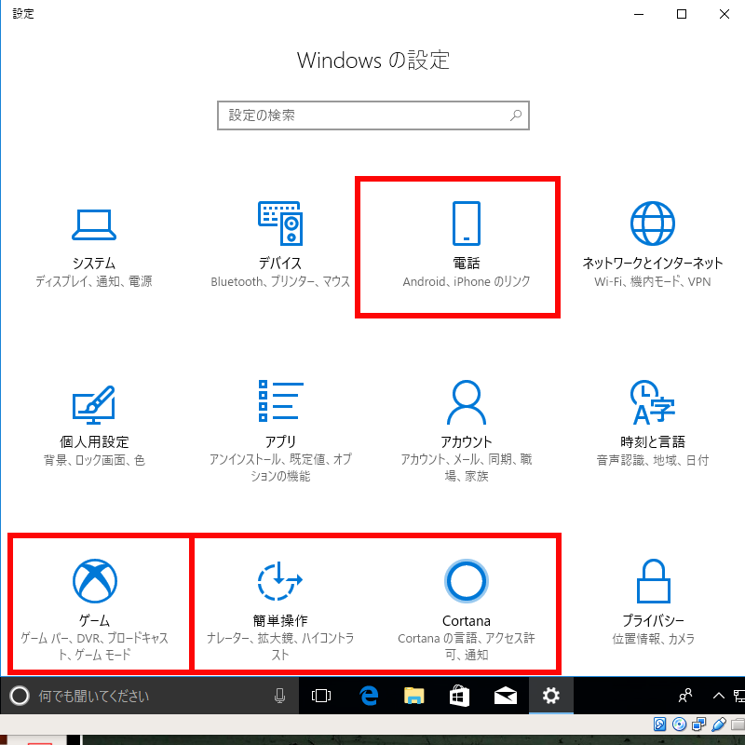Viewport: 745px width, 745px height.
Task: Open ネットワークとインターネット globe icon
Action: [652, 223]
